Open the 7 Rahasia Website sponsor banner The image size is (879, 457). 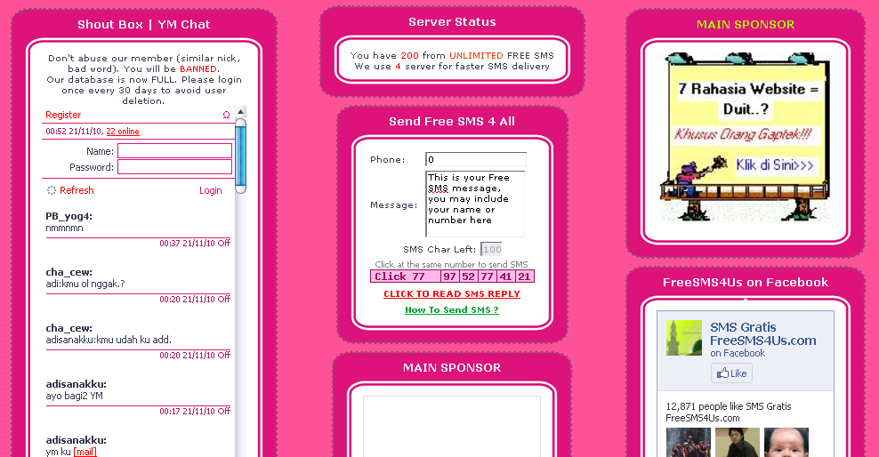(745, 139)
